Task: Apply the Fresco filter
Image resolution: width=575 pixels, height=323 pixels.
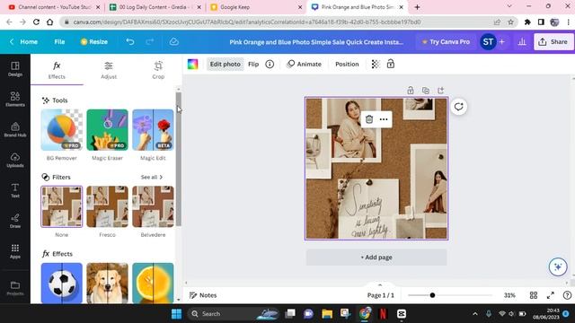Action: (x=108, y=206)
